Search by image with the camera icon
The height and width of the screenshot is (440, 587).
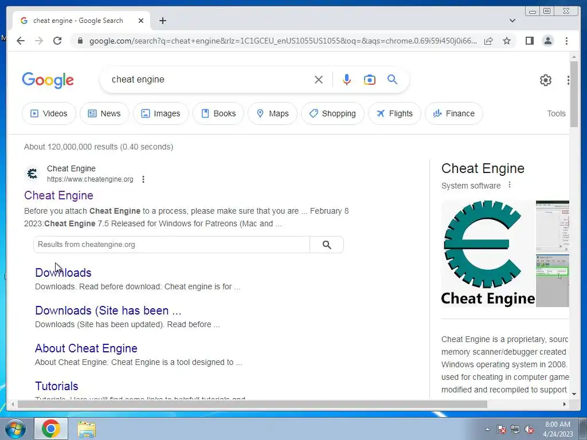(x=370, y=80)
